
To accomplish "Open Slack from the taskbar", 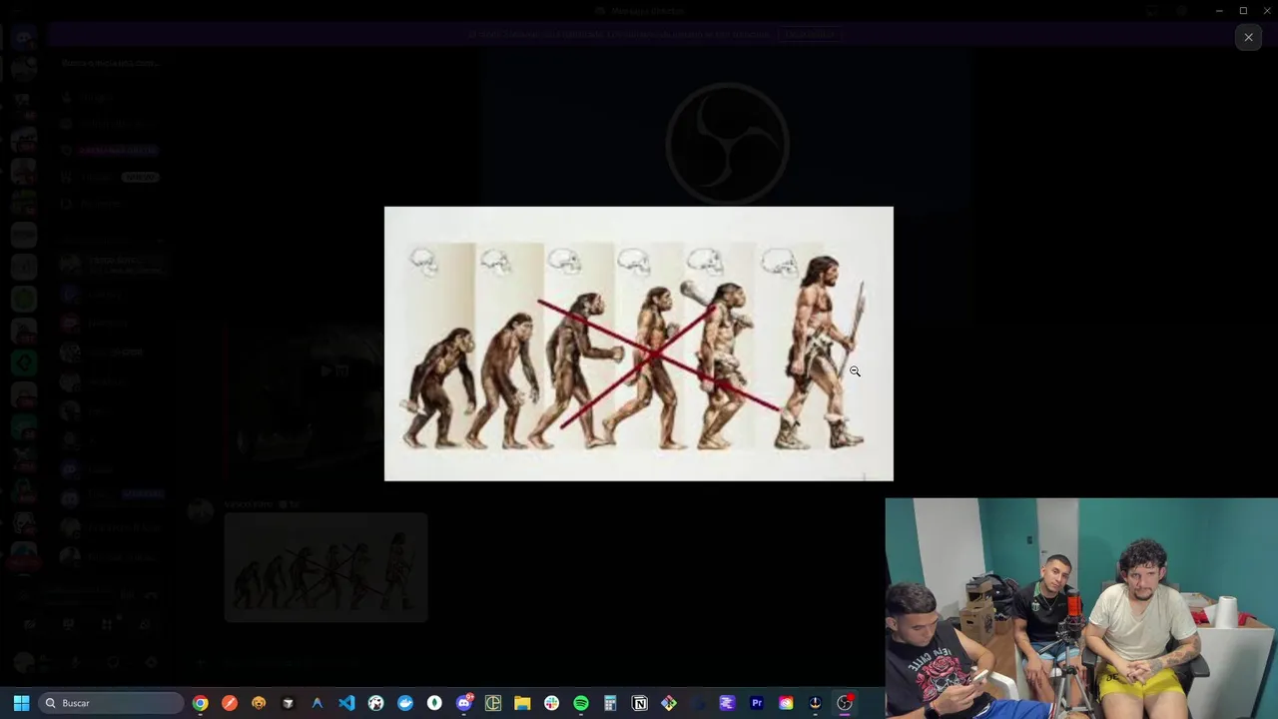I will point(551,703).
